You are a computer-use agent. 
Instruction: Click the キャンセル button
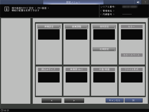(114, 100)
